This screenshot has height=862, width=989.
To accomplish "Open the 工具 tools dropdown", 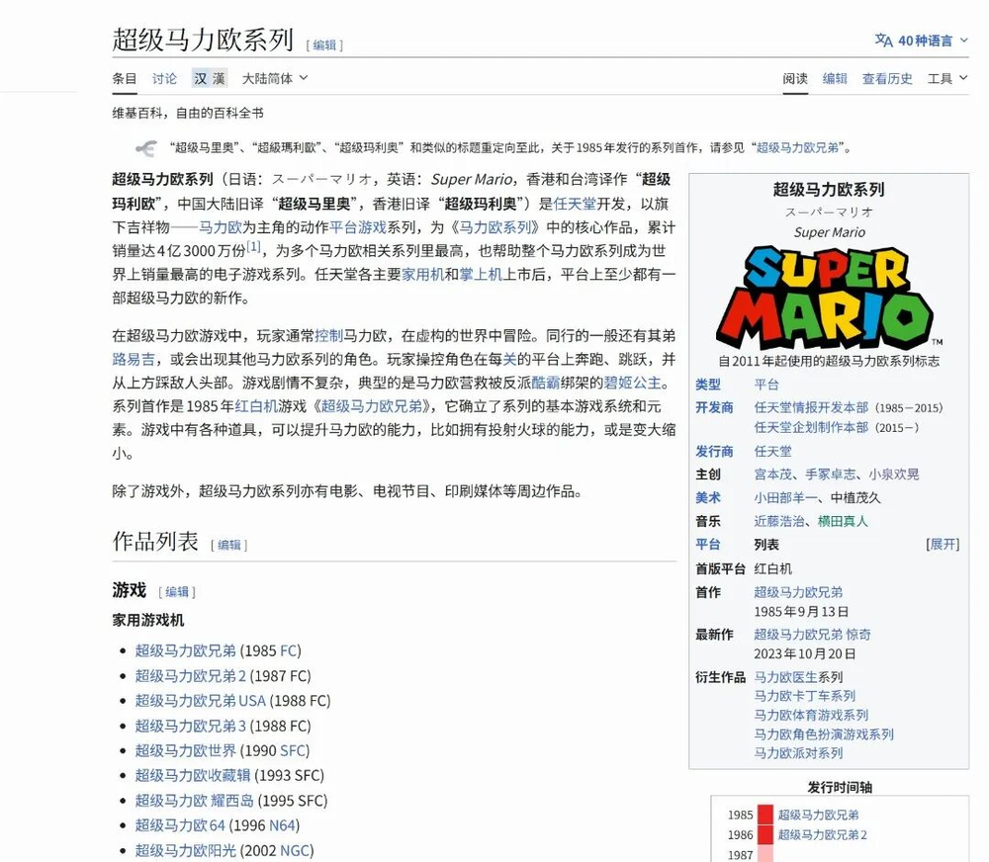I will pyautogui.click(x=947, y=78).
